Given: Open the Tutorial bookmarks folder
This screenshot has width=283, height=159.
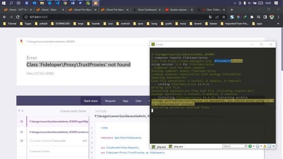Looking at the screenshot, I should [10, 23].
